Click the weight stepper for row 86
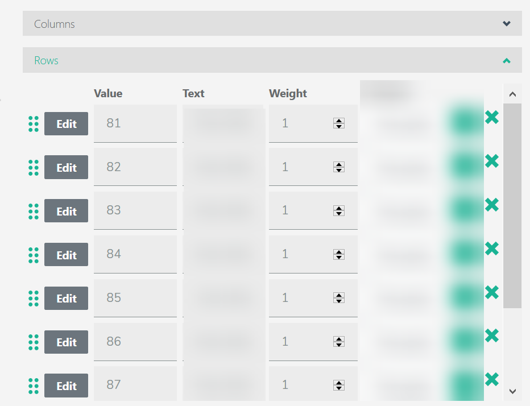Screen dimensions: 530x406 [x=339, y=341]
